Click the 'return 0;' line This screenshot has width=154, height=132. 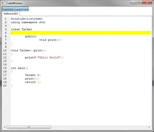tap(33, 82)
